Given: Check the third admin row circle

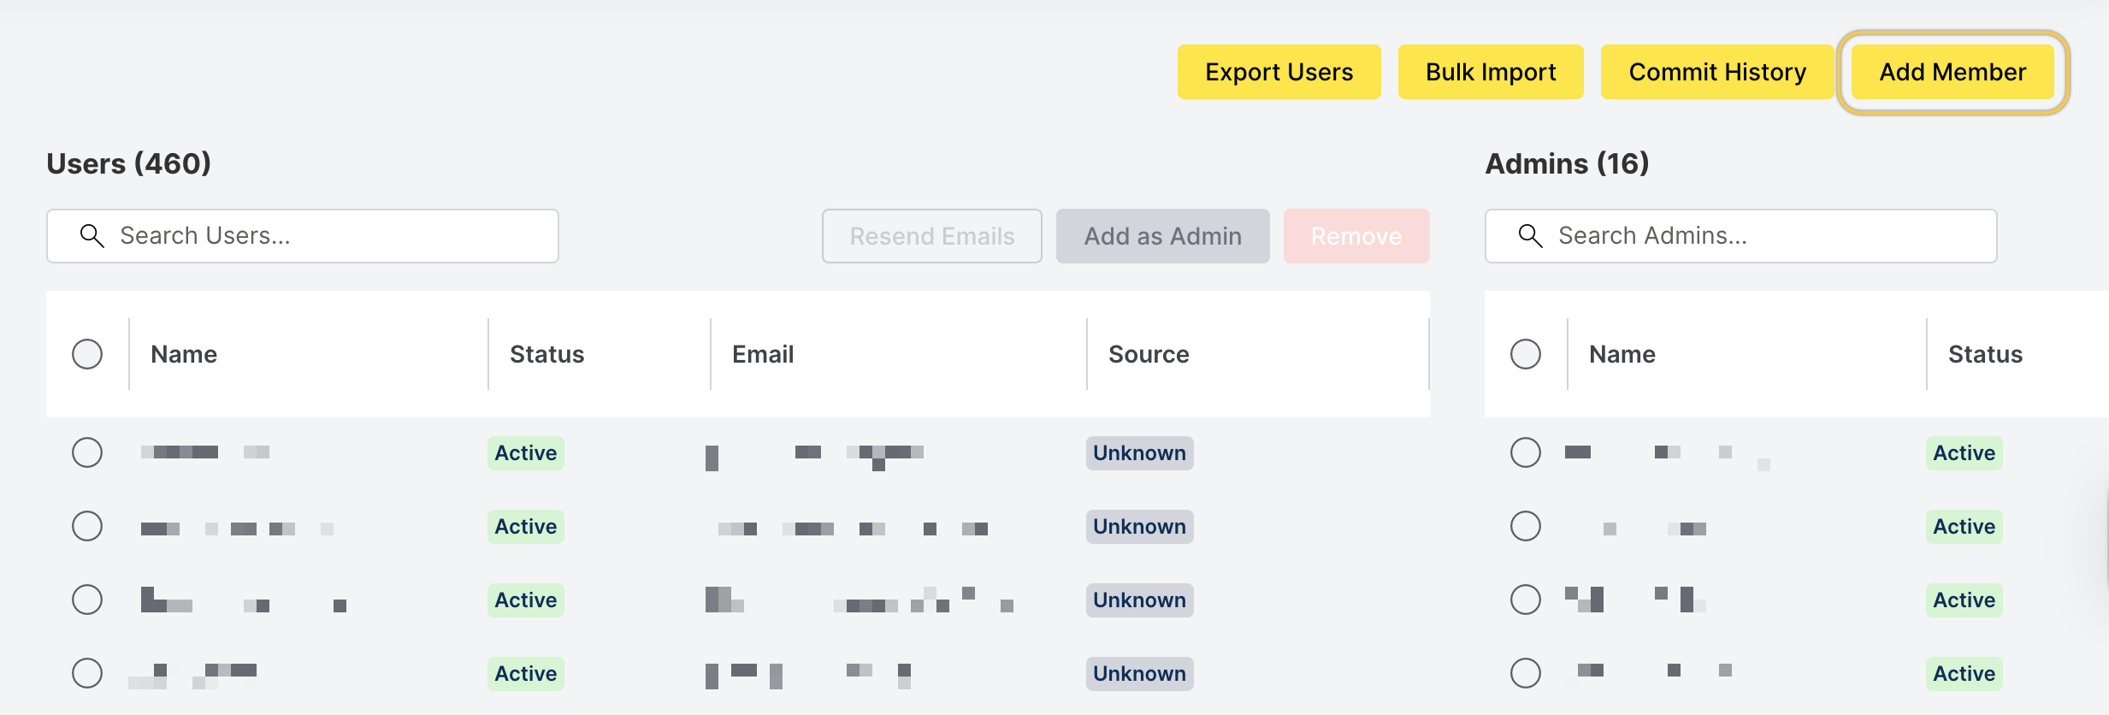Looking at the screenshot, I should [x=1526, y=600].
